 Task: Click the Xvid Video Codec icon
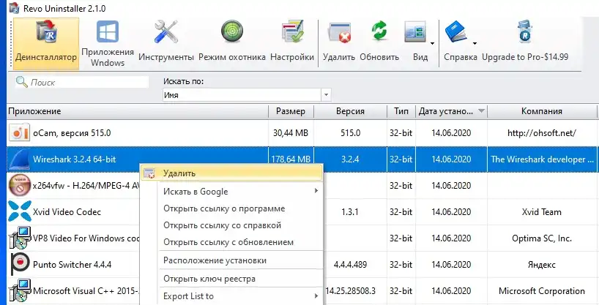pyautogui.click(x=20, y=211)
